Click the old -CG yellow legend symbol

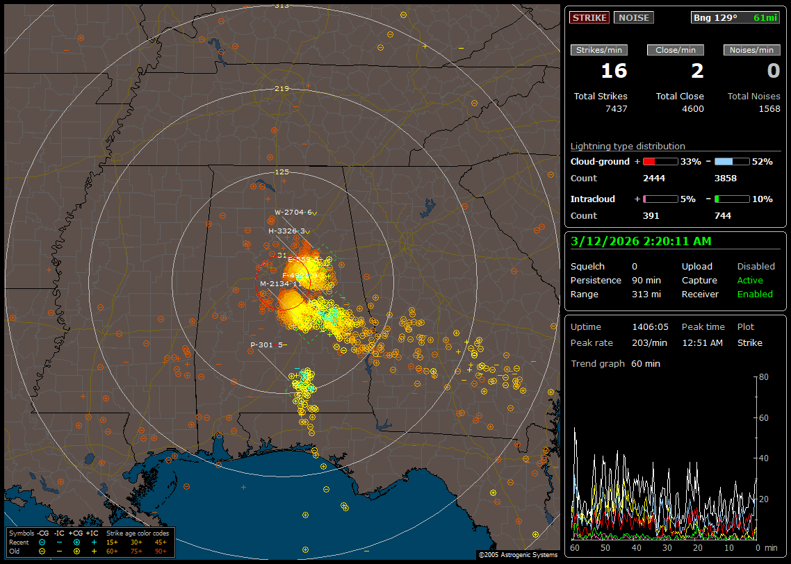click(42, 551)
